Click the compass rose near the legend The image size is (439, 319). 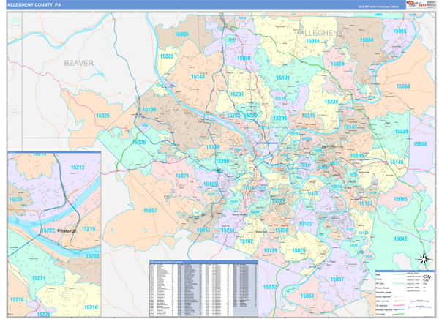(423, 260)
